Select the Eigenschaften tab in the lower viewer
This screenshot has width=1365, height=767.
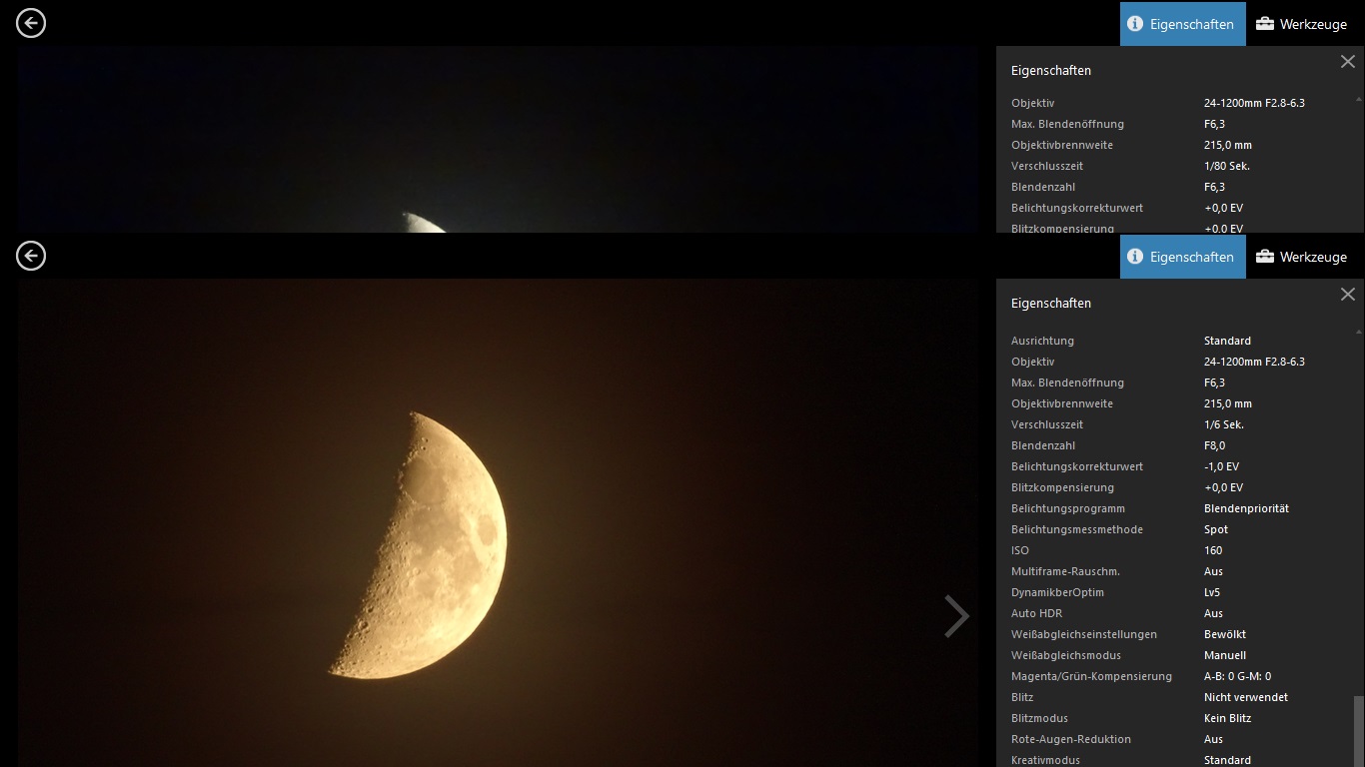1183,257
